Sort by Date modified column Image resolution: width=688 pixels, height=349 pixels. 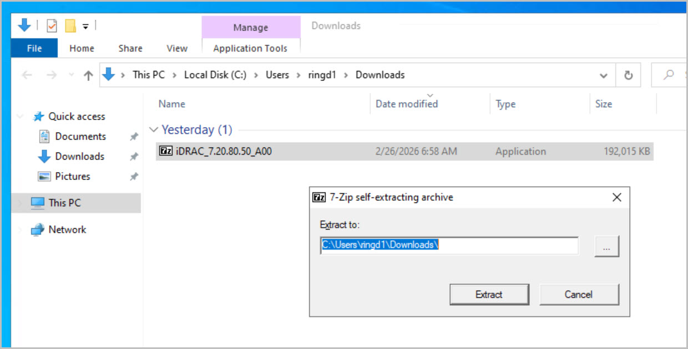click(x=407, y=104)
